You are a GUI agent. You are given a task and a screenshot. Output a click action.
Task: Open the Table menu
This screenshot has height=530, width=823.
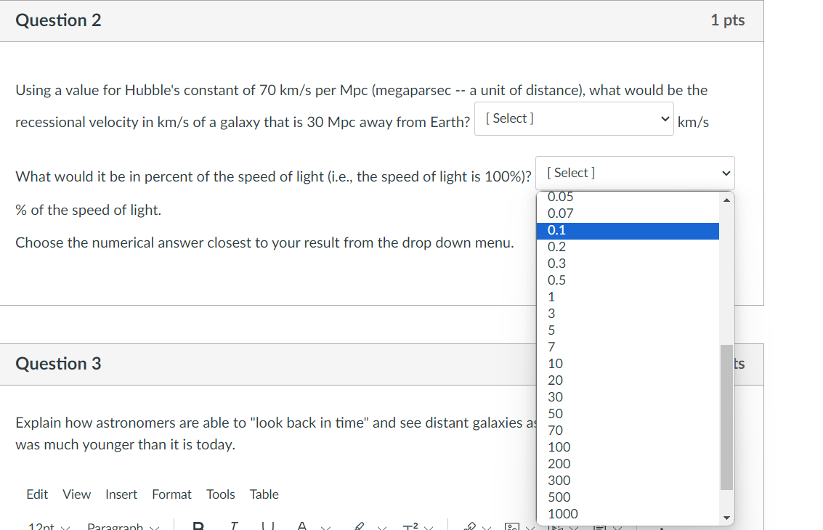(264, 494)
